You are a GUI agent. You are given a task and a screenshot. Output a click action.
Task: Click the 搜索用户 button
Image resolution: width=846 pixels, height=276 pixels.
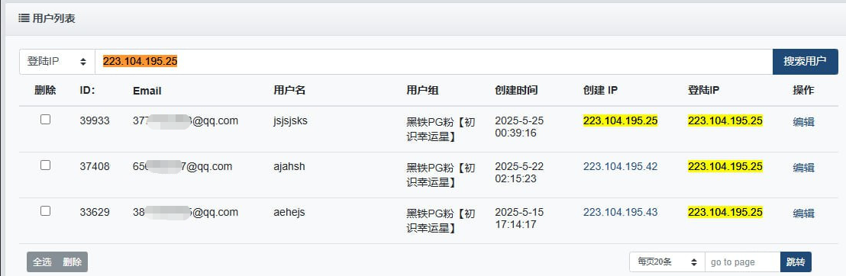(x=805, y=62)
